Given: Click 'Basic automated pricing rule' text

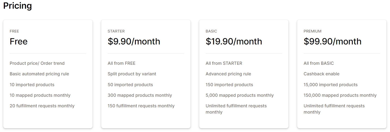Looking at the screenshot, I should tap(39, 74).
